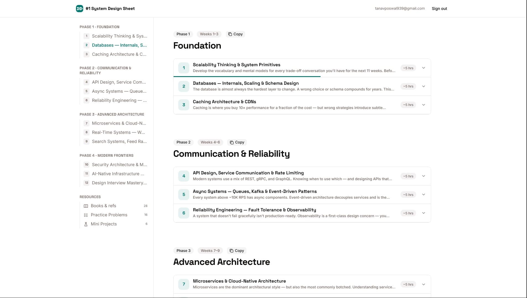This screenshot has height=298, width=527.
Task: Click numbered badge 2 on Databases card
Action: pyautogui.click(x=184, y=86)
